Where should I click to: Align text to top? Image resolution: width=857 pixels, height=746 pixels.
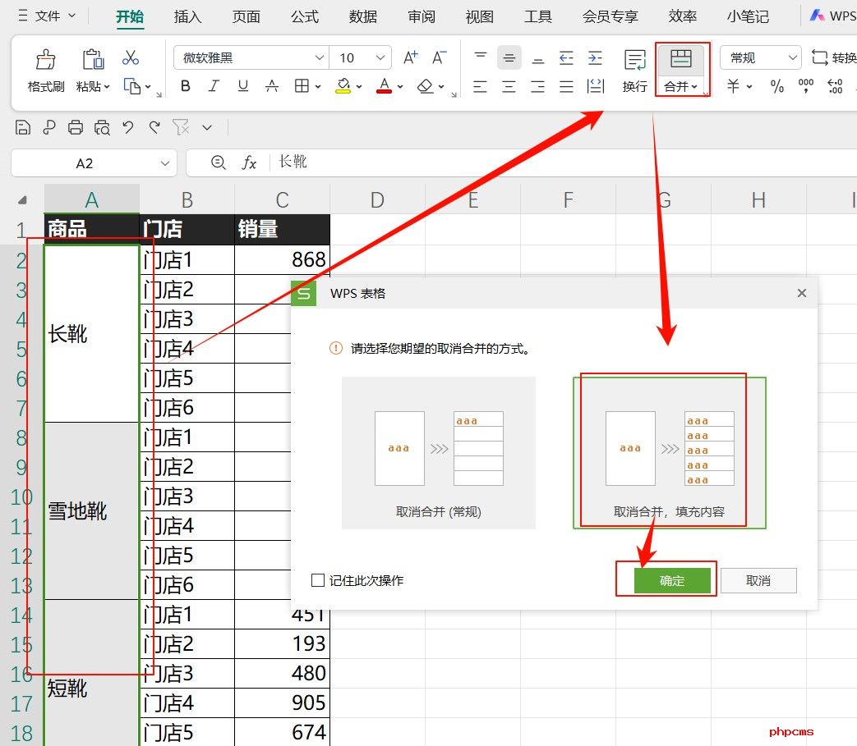tap(481, 57)
